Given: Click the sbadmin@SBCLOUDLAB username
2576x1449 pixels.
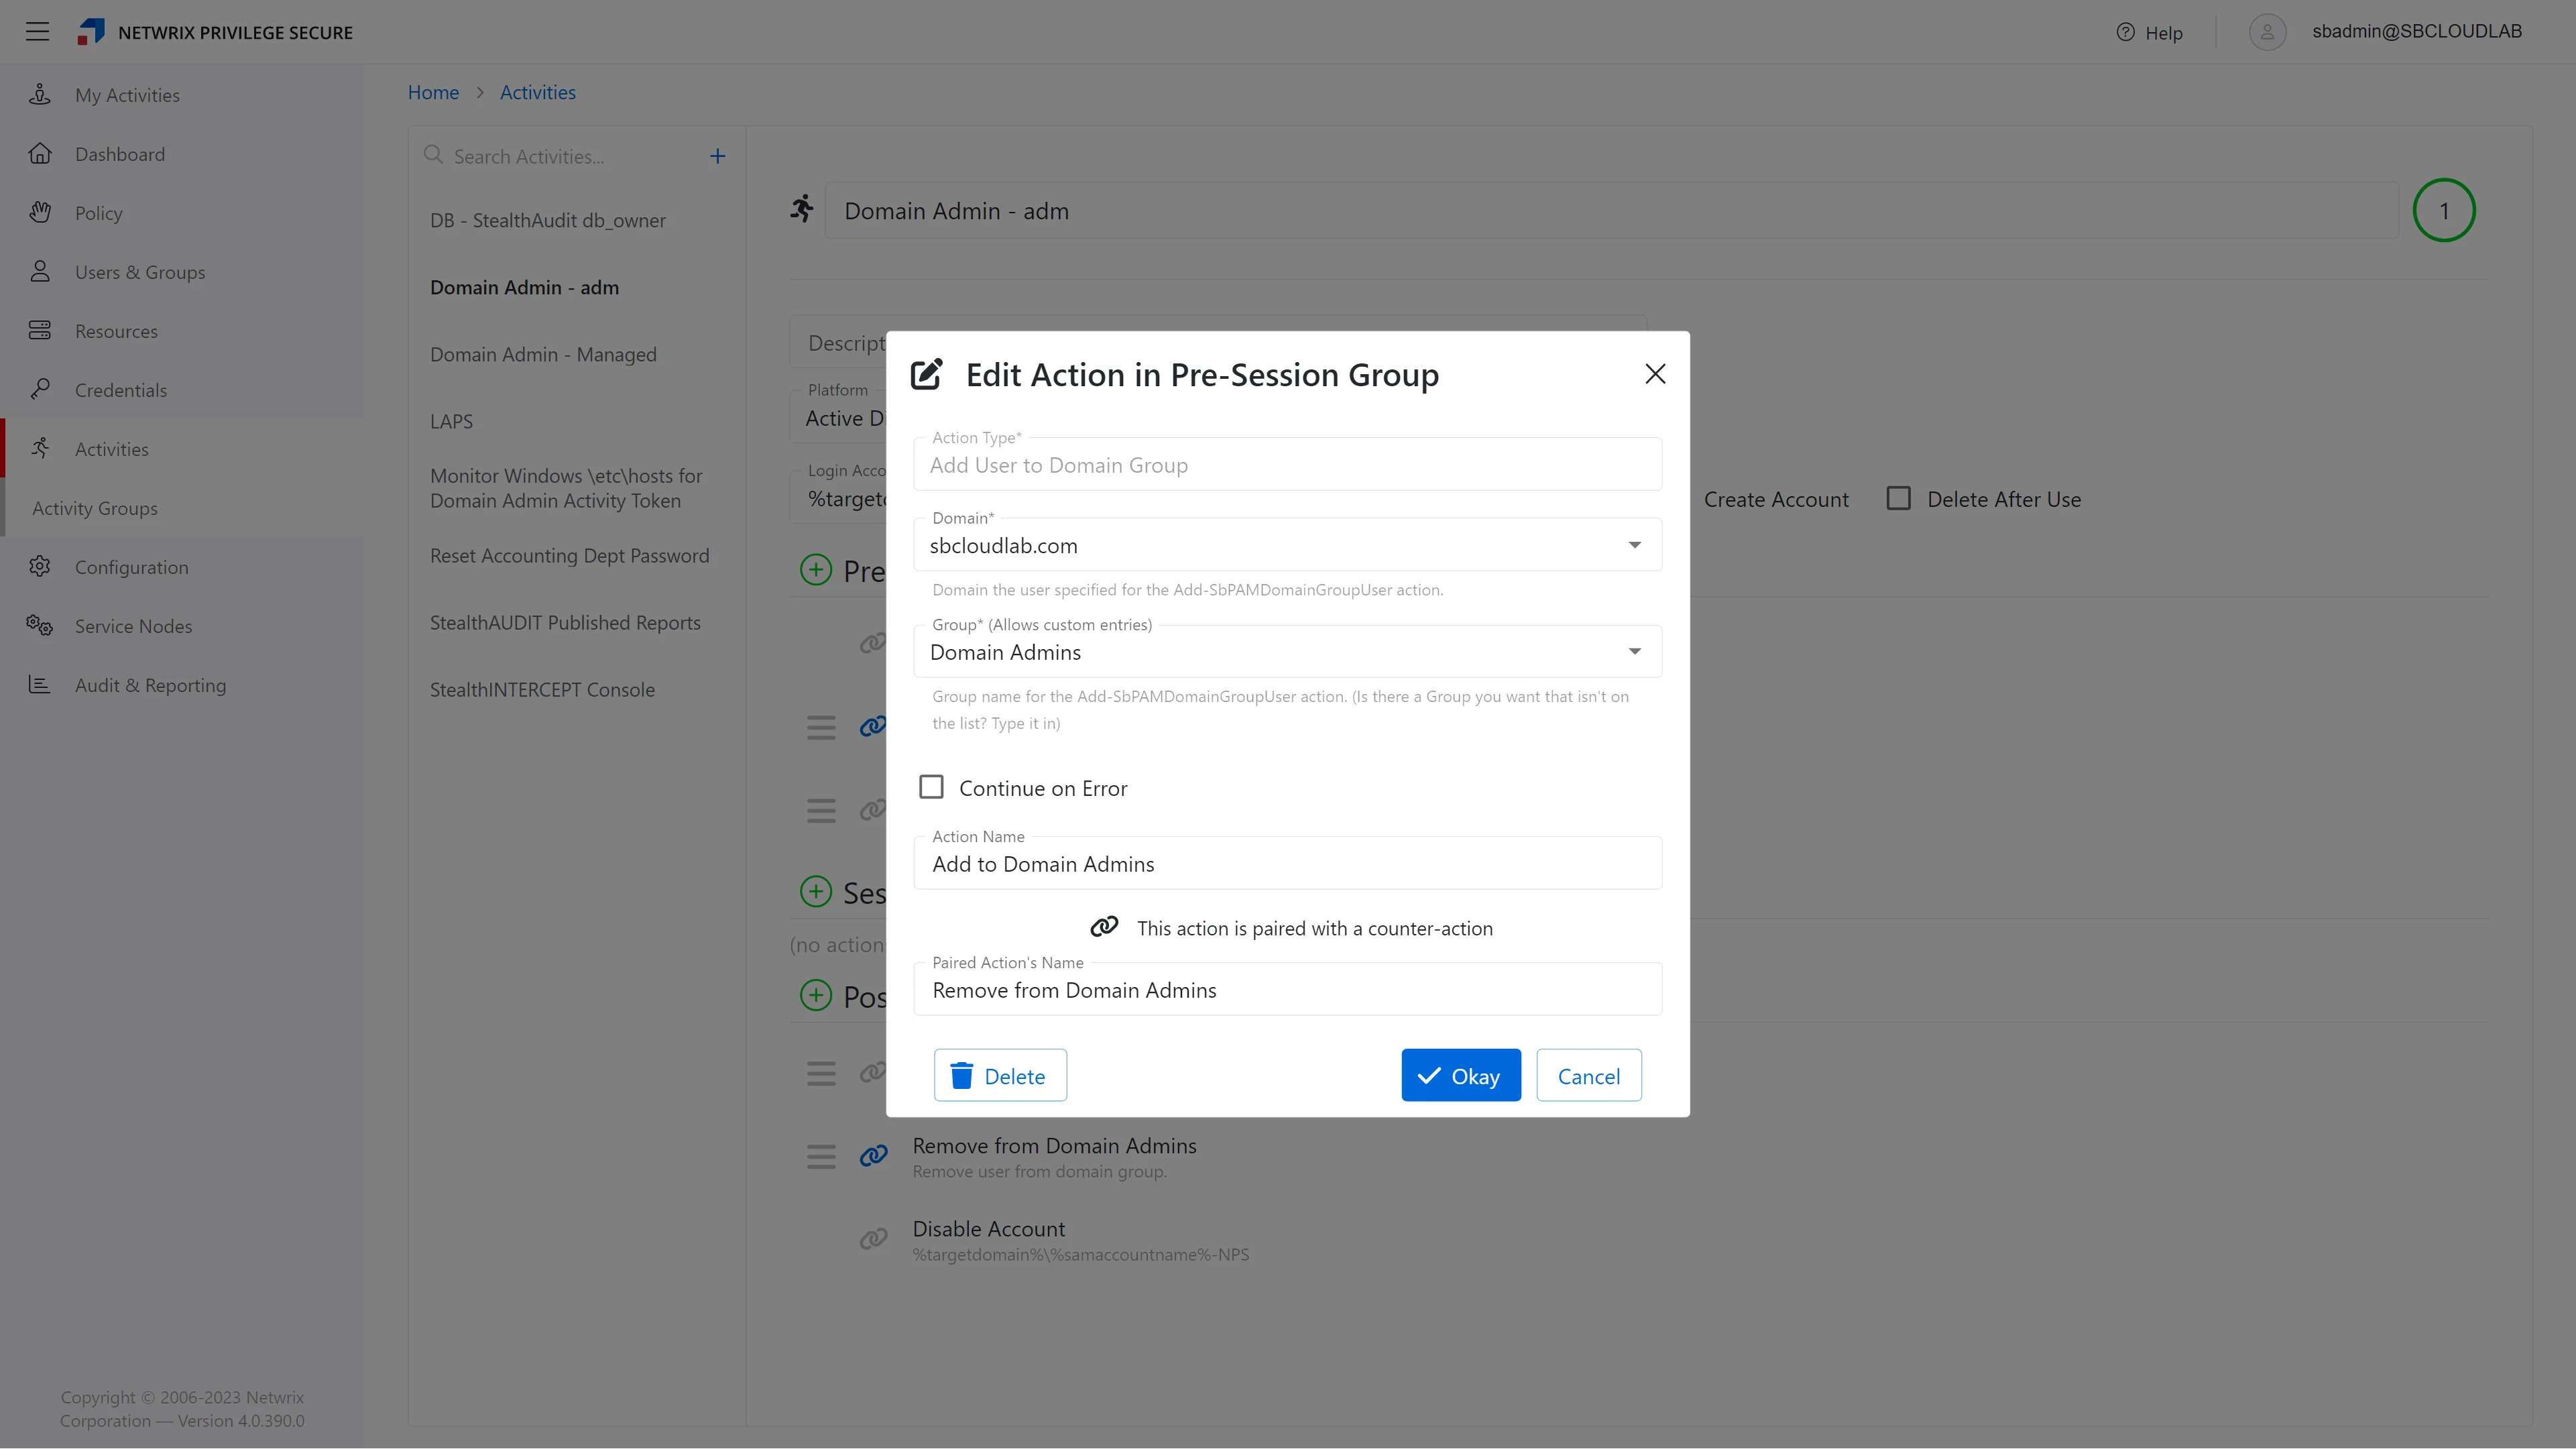Looking at the screenshot, I should [x=2416, y=31].
